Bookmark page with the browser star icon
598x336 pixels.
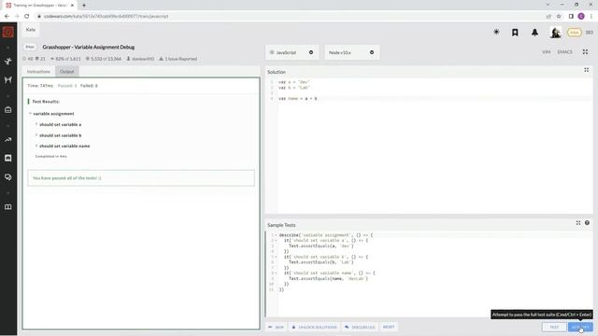(559, 16)
